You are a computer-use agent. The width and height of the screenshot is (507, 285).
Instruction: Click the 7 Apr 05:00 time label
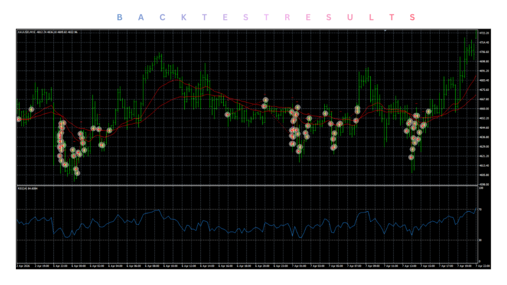[336, 266]
